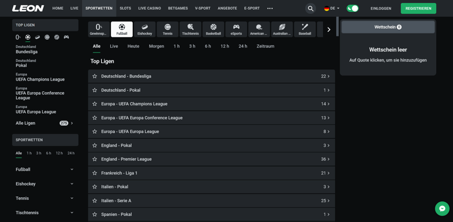Switch to the Heute filter tab

pyautogui.click(x=133, y=46)
